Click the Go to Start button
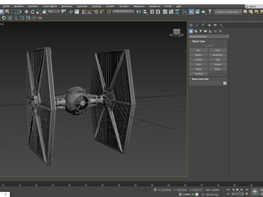263x197 pixels. click(228, 190)
